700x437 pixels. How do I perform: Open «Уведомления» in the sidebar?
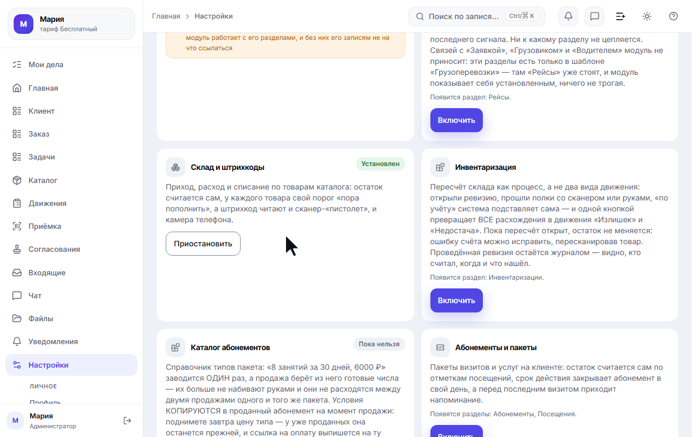(71, 341)
